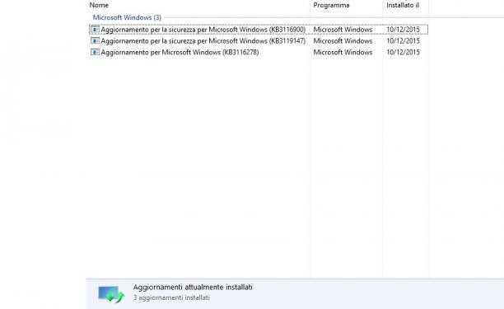
Task: Click date 10/12/2015 in KB3116278 row
Action: coord(403,52)
